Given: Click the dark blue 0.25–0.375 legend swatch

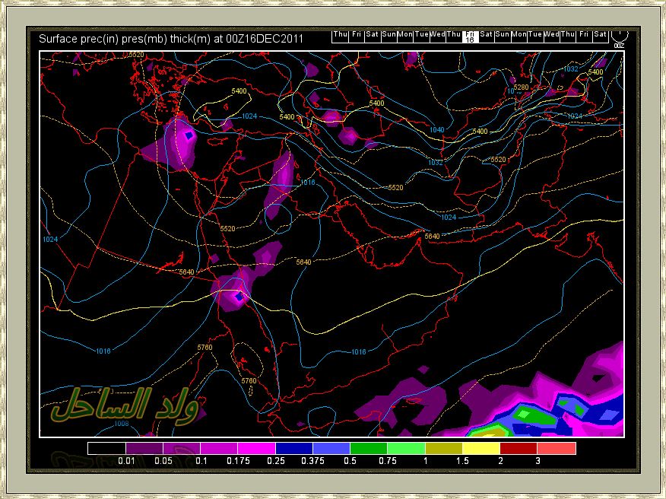Looking at the screenshot, I should (294, 449).
